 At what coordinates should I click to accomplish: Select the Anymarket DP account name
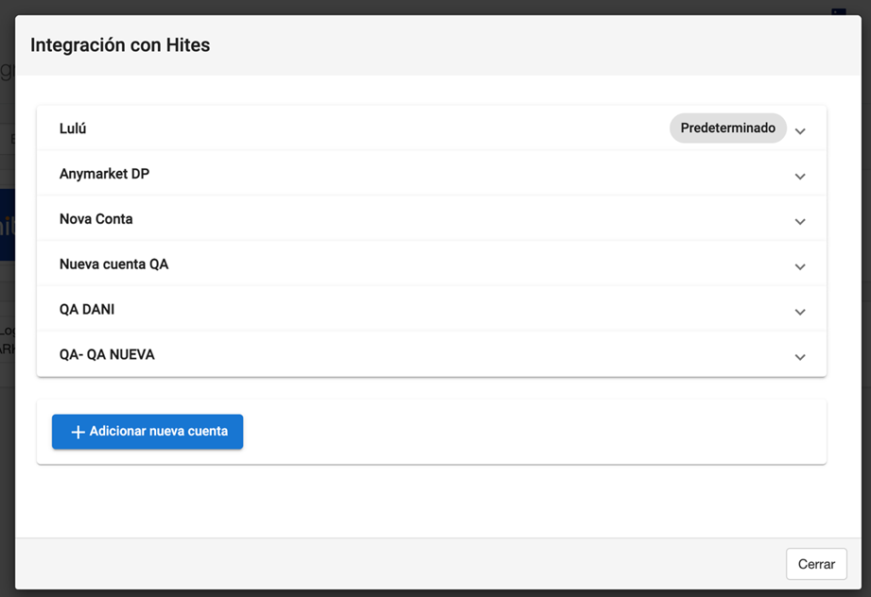[x=104, y=174]
